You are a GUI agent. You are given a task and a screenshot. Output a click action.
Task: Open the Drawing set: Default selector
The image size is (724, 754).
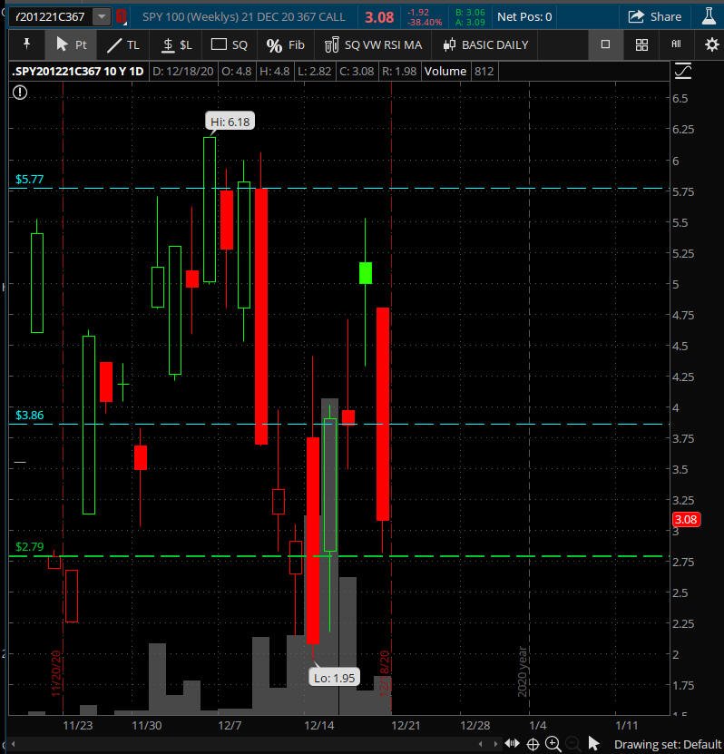(667, 744)
